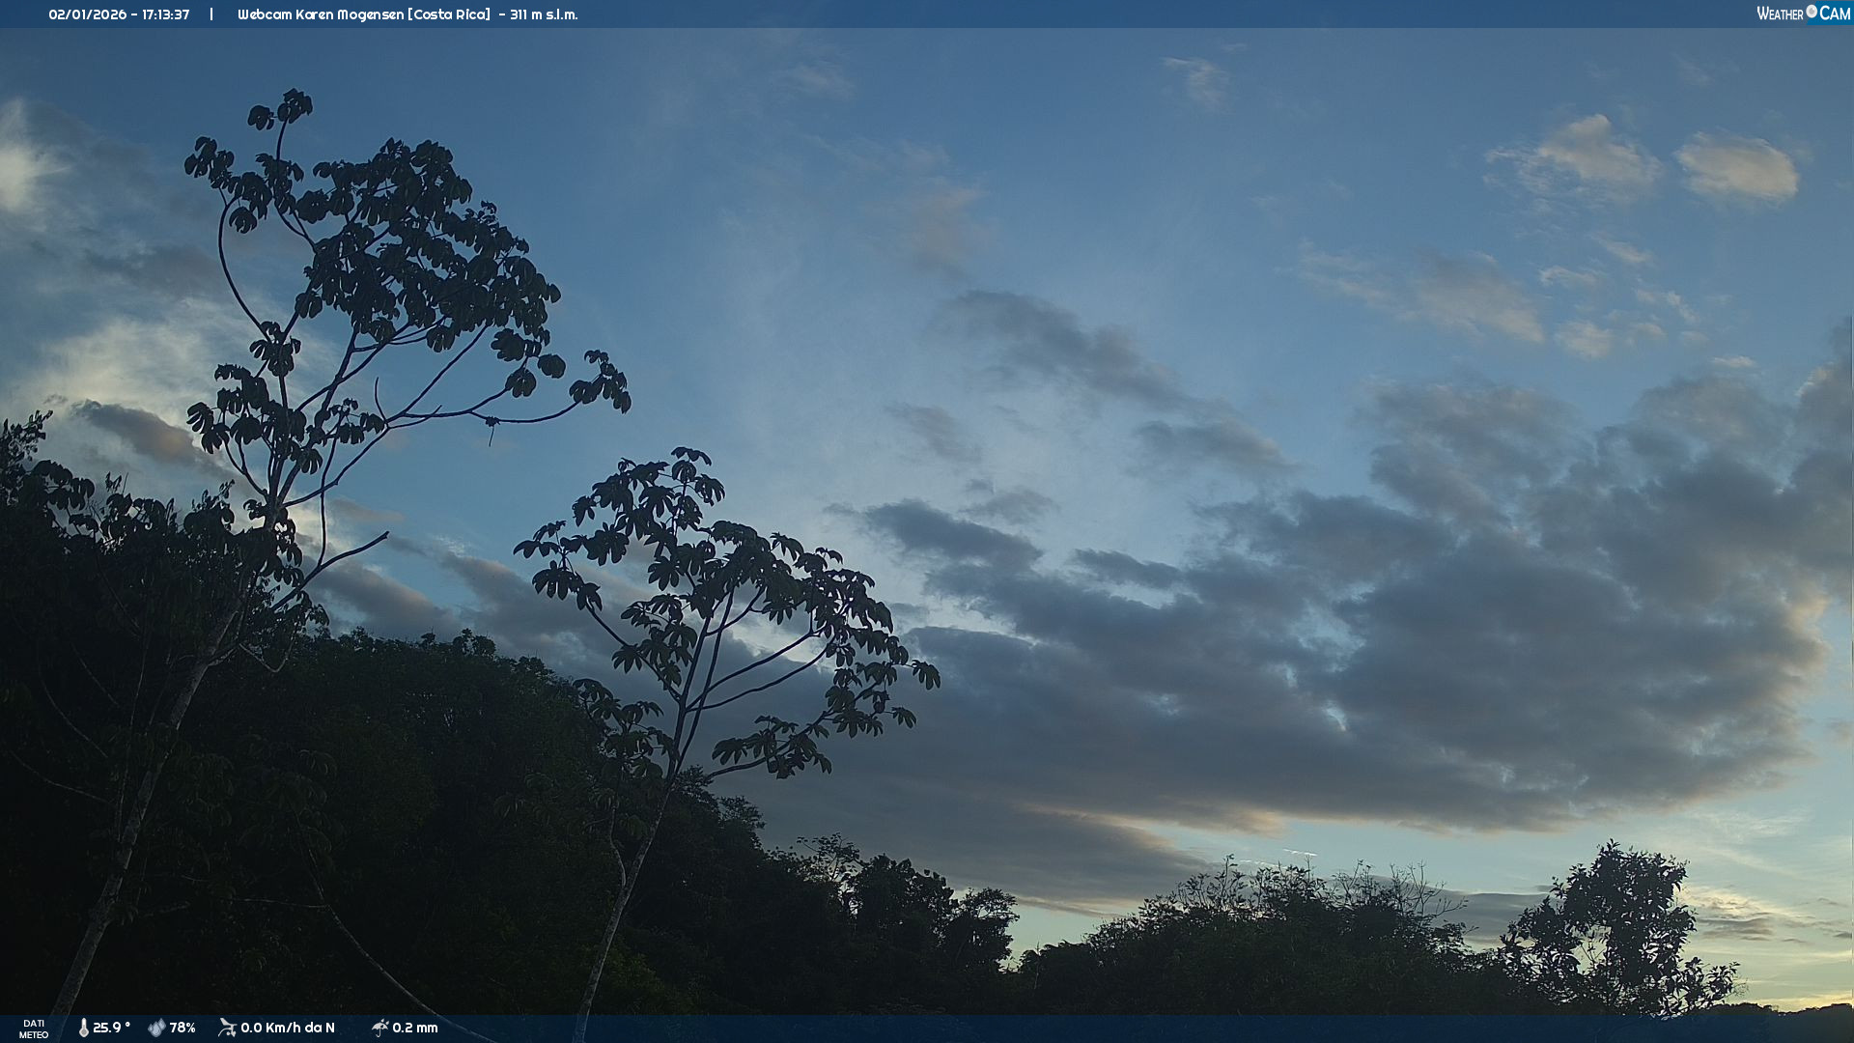This screenshot has height=1043, width=1854.
Task: Click the 78% humidity value
Action: click(183, 1028)
